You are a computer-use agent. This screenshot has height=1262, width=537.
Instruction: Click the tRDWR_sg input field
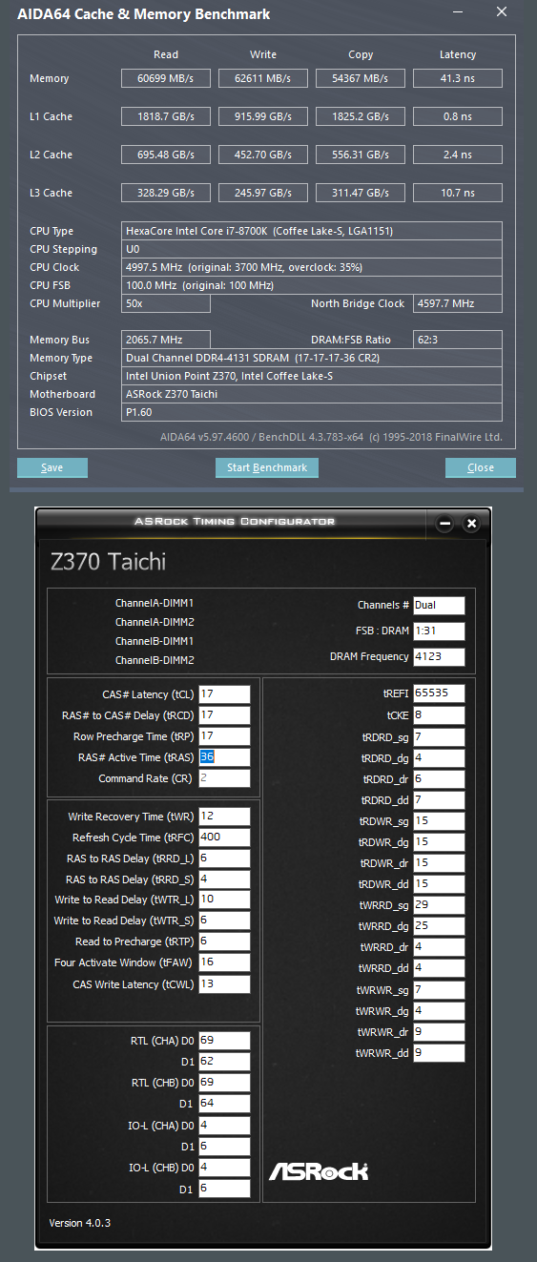pos(439,821)
